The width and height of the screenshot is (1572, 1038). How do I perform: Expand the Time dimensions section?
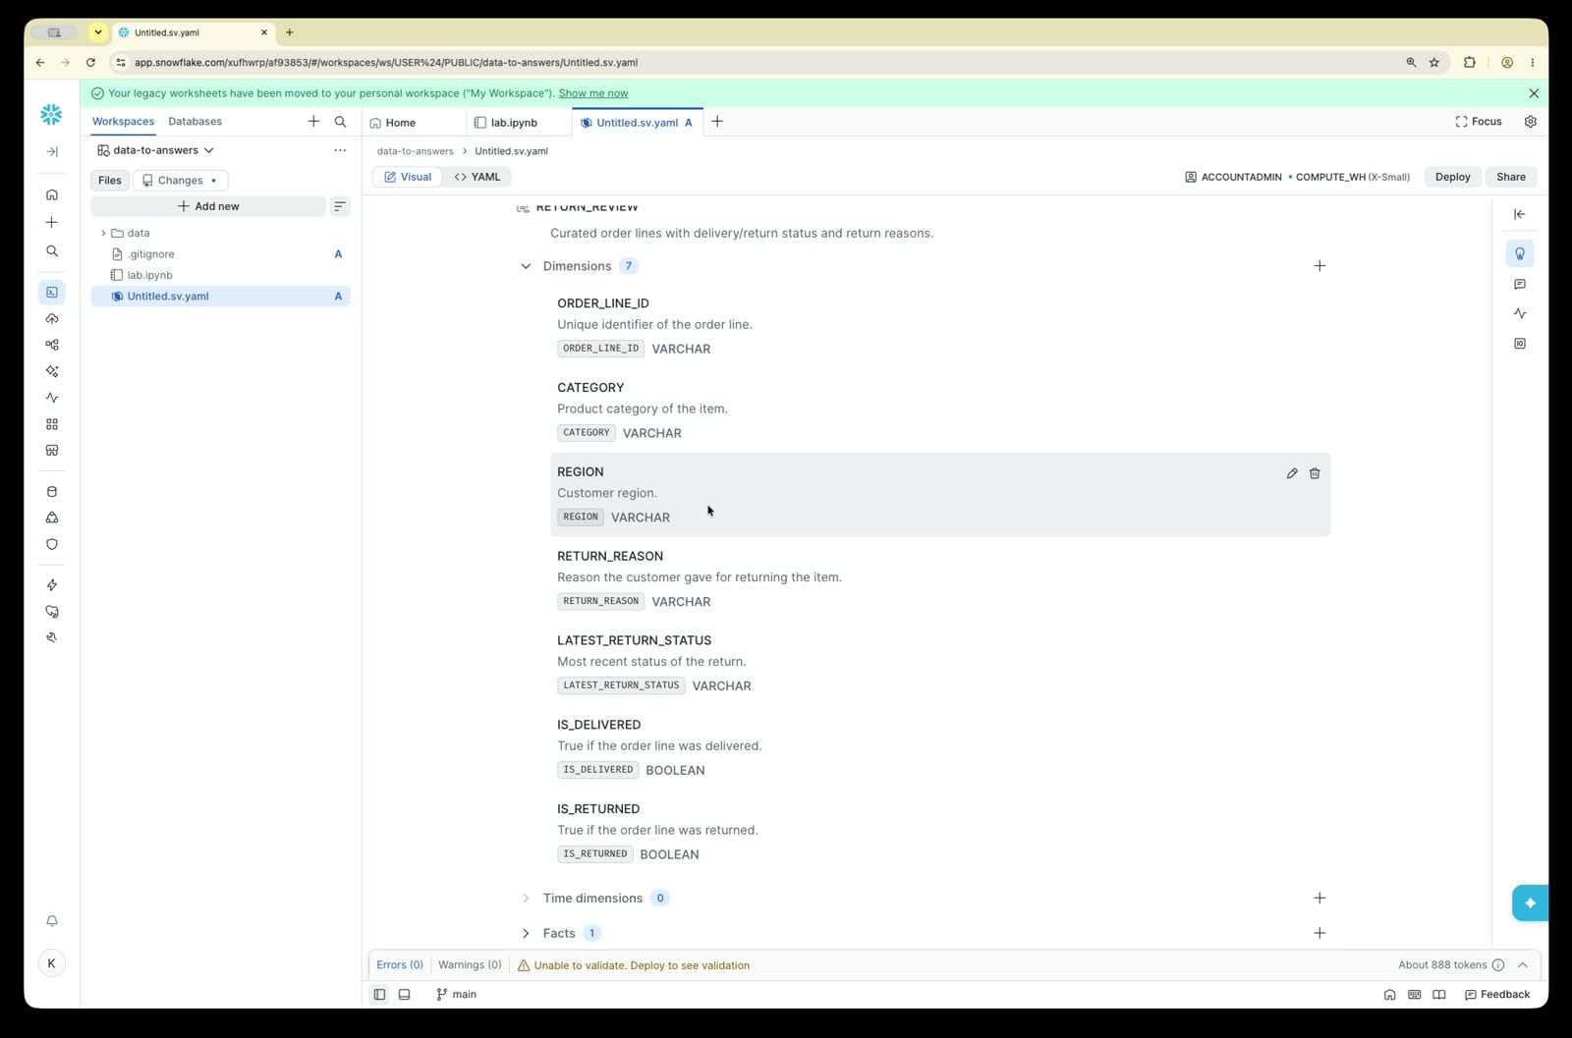point(526,898)
